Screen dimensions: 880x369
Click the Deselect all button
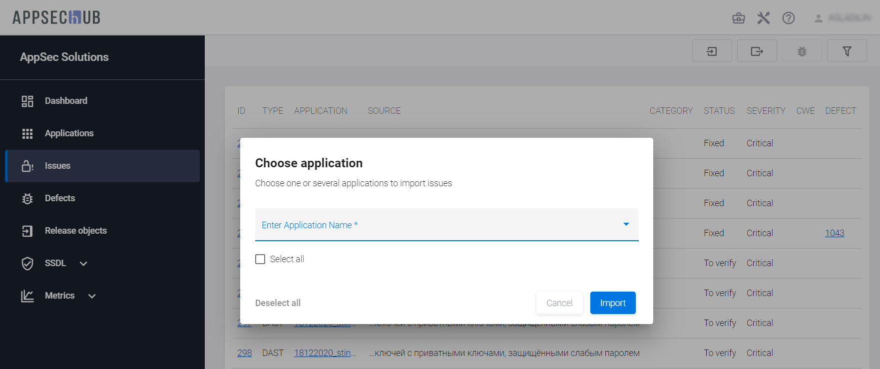coord(278,303)
